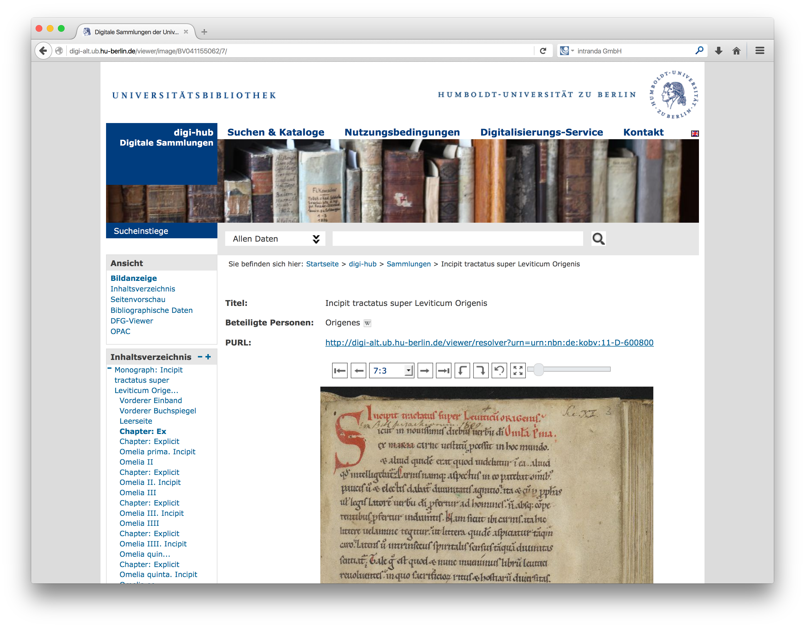Open Leerseite tree entry
Screen dimensions: 805x628
pyautogui.click(x=136, y=421)
